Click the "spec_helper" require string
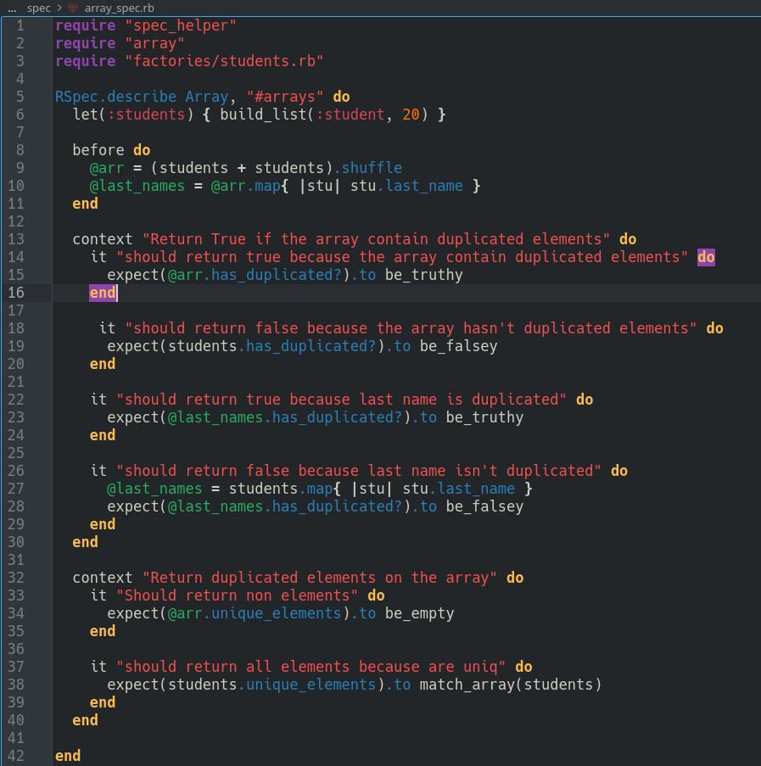 (180, 25)
